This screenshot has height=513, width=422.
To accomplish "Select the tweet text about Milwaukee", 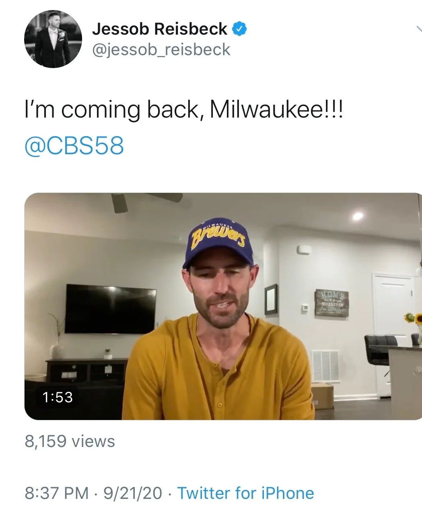I will click(184, 110).
